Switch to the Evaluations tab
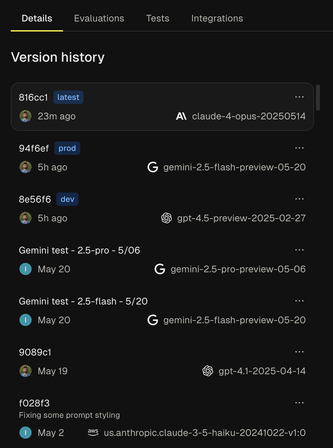Image resolution: width=333 pixels, height=448 pixels. (99, 18)
